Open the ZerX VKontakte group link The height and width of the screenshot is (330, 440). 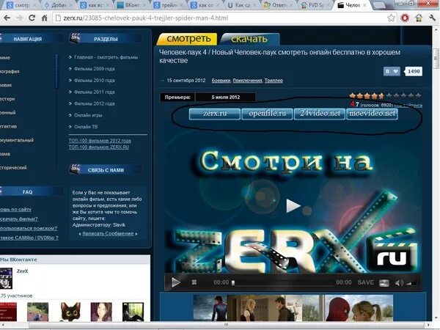(22, 271)
